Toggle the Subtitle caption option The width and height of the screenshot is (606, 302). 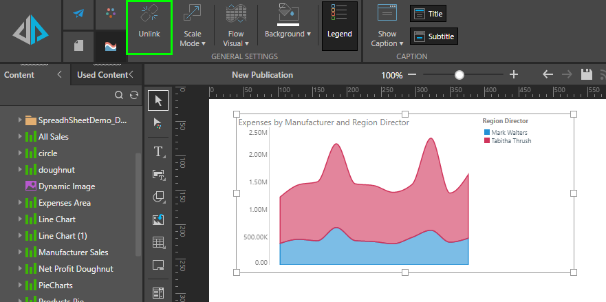[x=433, y=36]
